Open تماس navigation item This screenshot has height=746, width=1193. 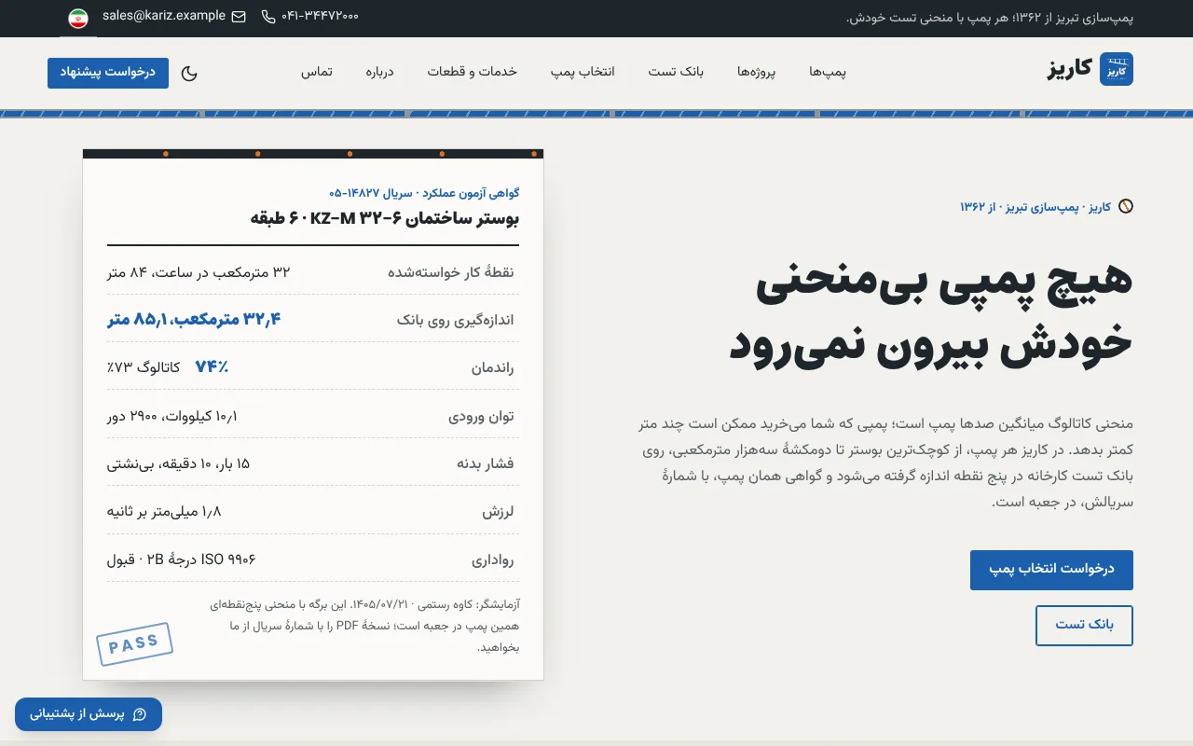point(317,72)
